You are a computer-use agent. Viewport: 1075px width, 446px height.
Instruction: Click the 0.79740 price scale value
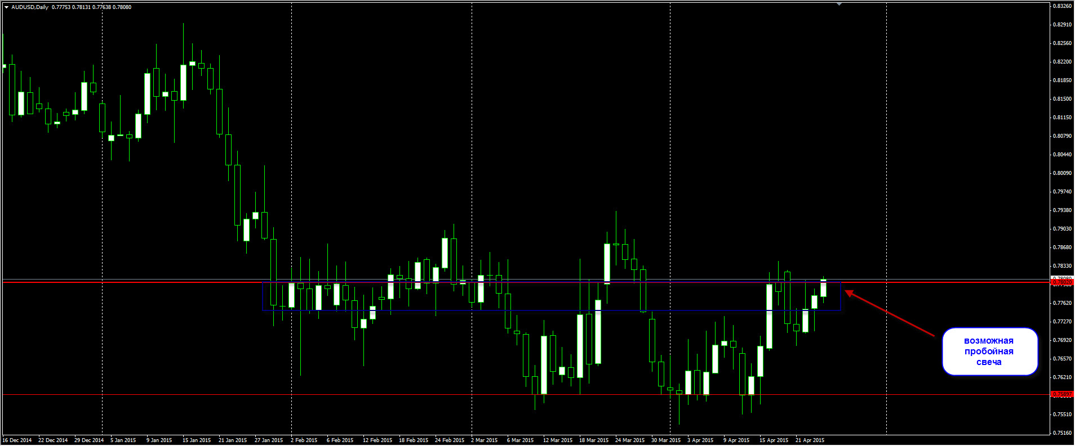point(1063,192)
